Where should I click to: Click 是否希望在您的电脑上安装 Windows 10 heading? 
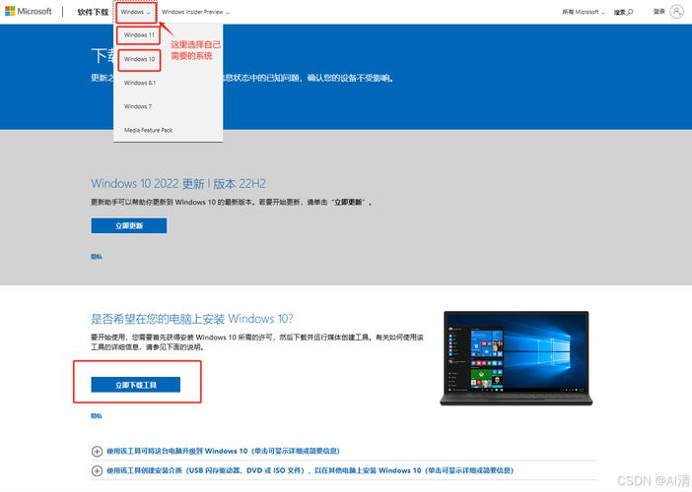point(192,319)
